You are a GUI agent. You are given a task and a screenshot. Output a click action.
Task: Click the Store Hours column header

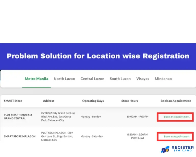point(130,101)
